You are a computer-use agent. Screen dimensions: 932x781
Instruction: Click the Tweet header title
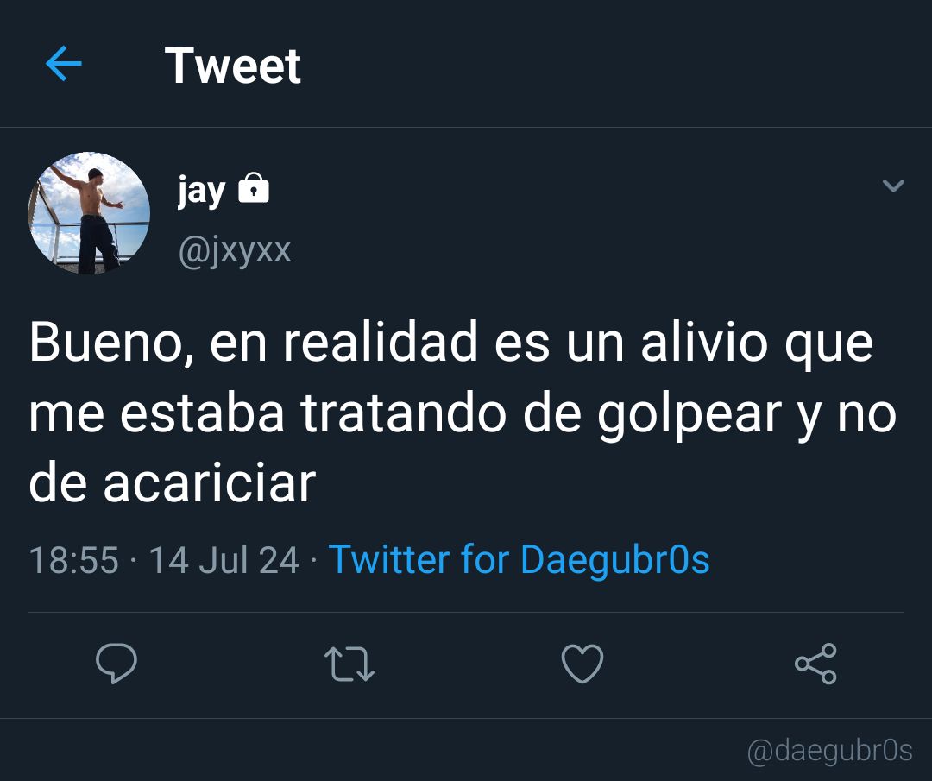point(233,66)
